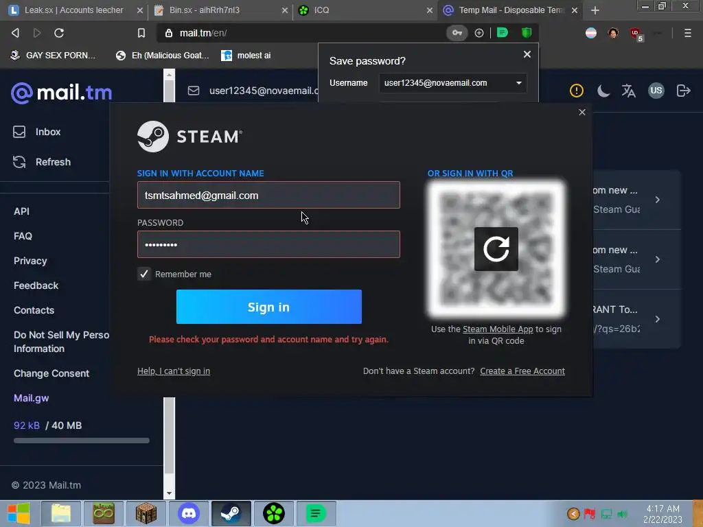
Task: Expand the Username dropdown in Save password
Action: pyautogui.click(x=519, y=83)
